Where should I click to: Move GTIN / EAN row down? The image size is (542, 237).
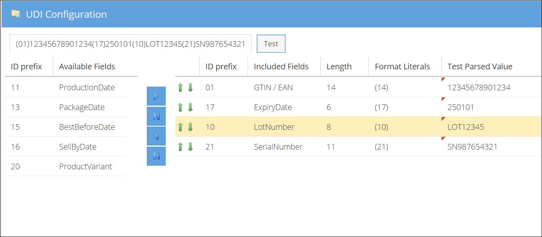click(x=190, y=87)
